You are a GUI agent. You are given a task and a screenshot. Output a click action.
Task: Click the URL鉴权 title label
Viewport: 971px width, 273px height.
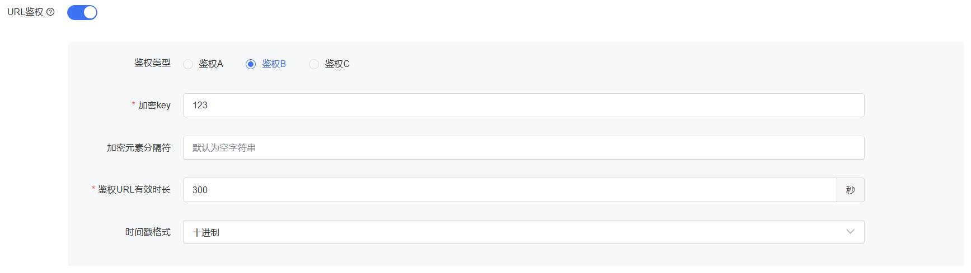(25, 12)
